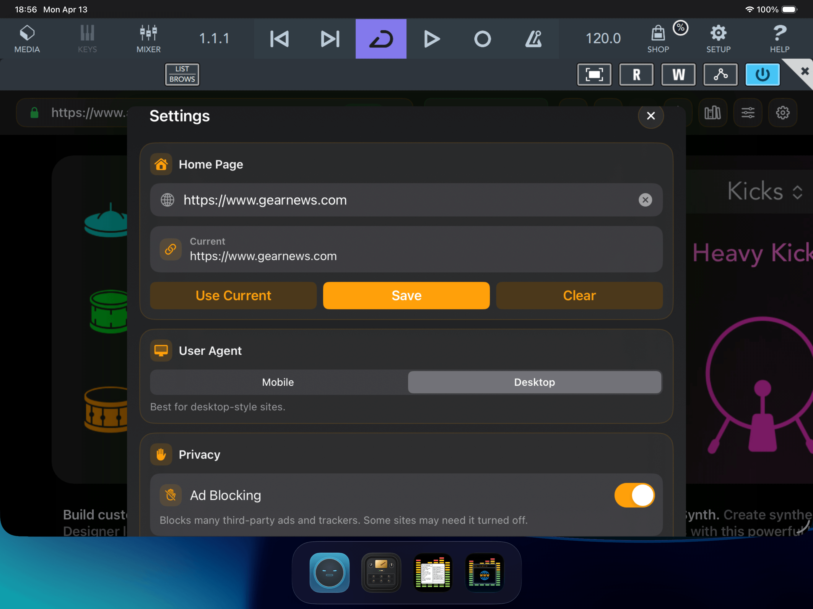Click the Heavy Kick preset title
813x609 pixels.
coord(752,253)
